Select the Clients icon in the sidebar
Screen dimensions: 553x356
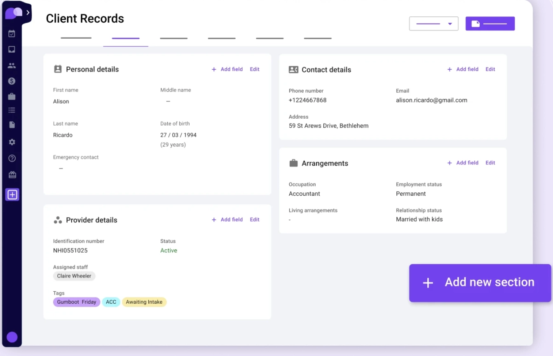click(x=12, y=65)
